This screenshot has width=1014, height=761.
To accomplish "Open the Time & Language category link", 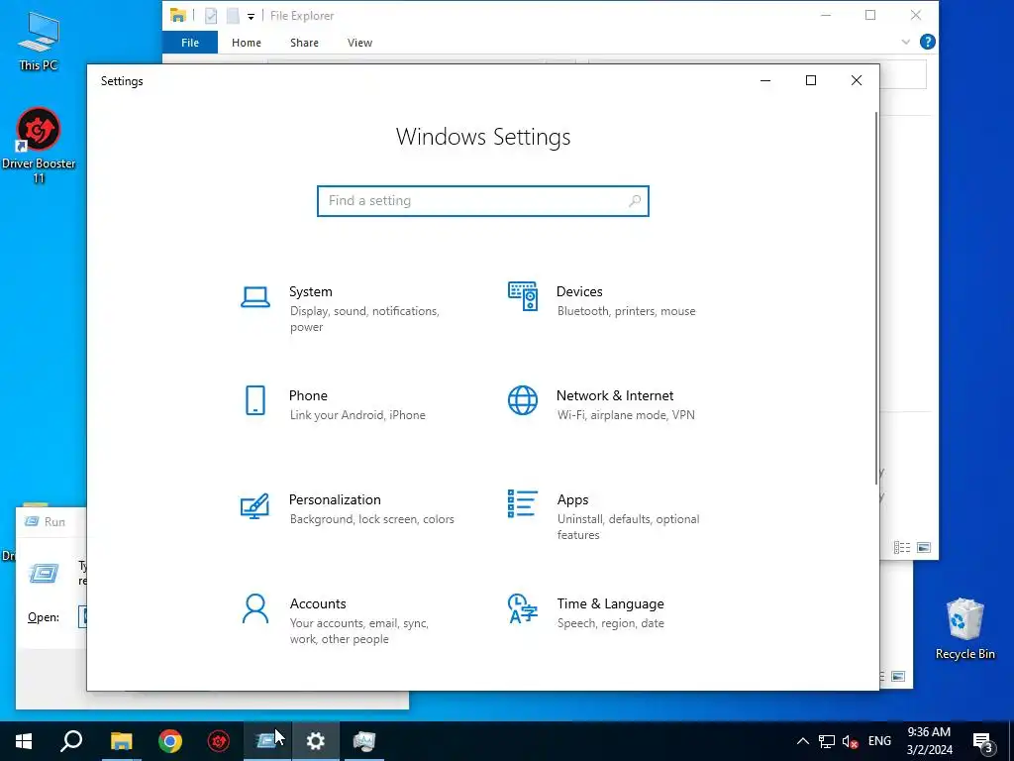I will point(610,603).
